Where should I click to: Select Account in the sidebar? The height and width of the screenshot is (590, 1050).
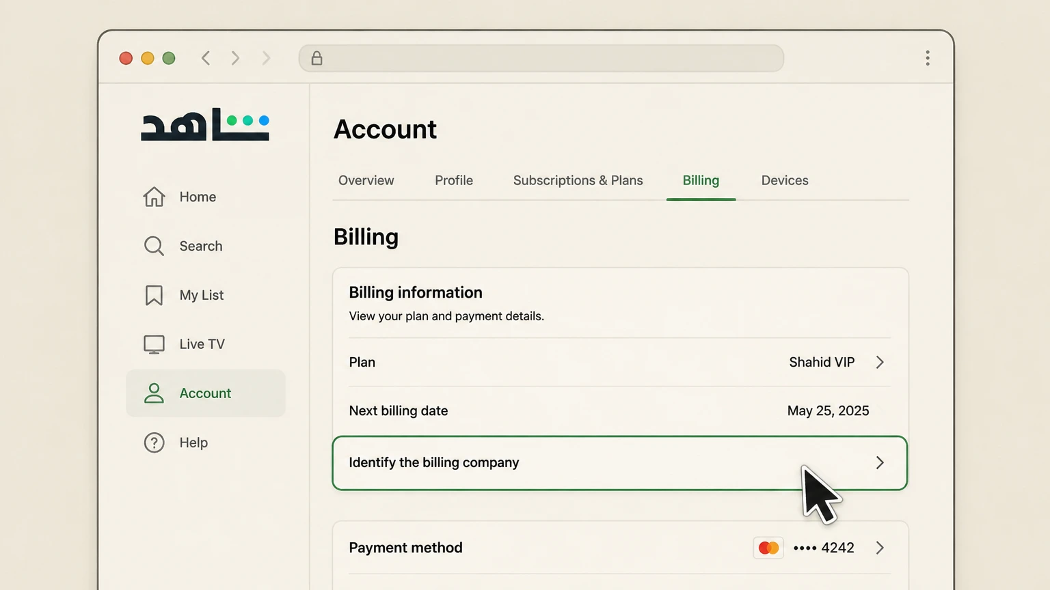206,393
